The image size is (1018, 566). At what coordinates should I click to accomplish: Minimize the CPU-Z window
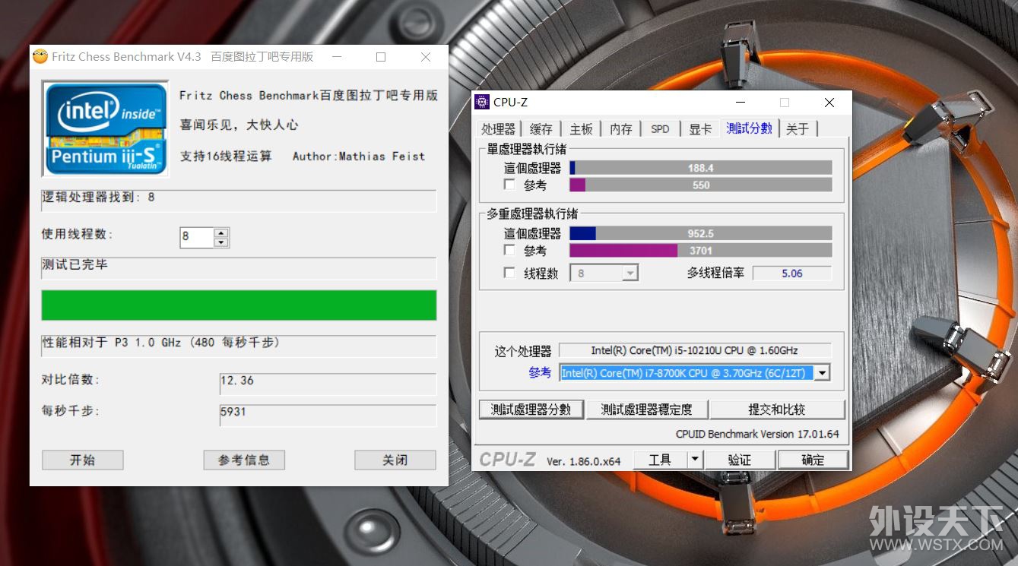pyautogui.click(x=740, y=103)
